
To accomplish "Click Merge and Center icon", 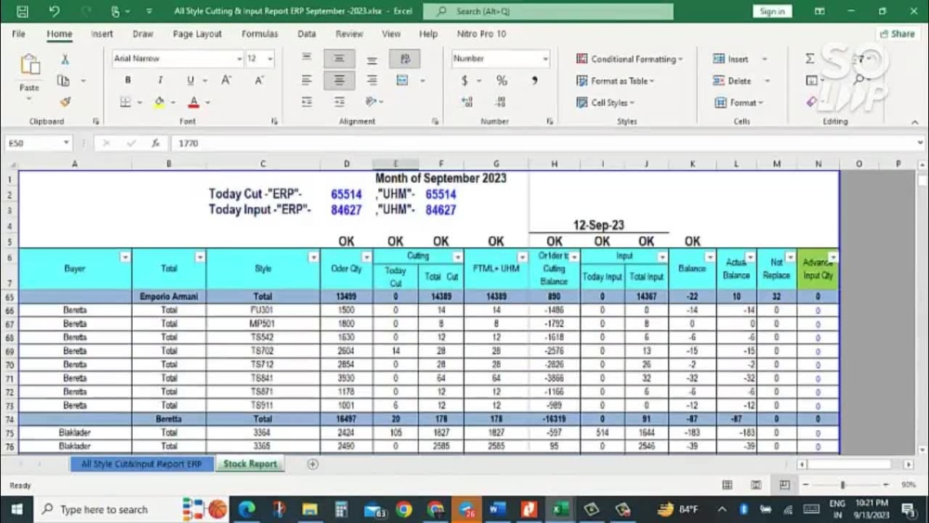I will pyautogui.click(x=402, y=80).
